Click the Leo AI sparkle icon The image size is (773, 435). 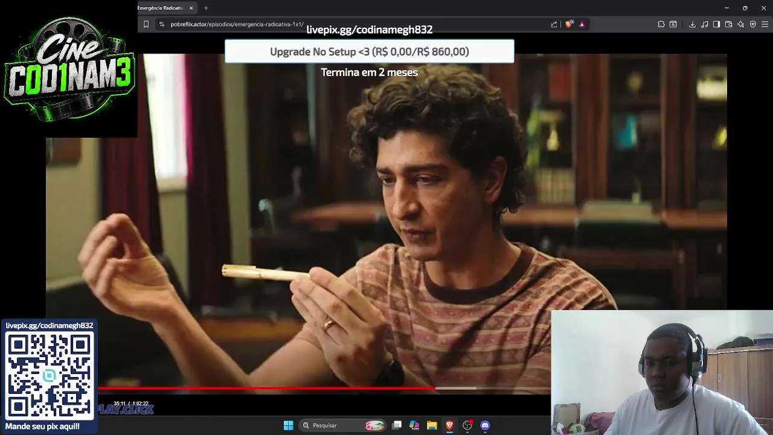740,24
